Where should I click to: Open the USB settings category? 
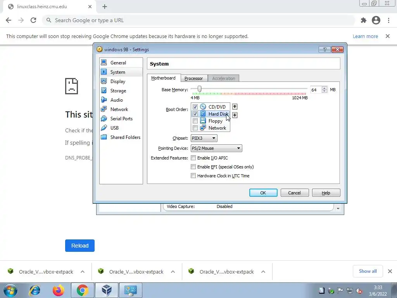pos(121,128)
